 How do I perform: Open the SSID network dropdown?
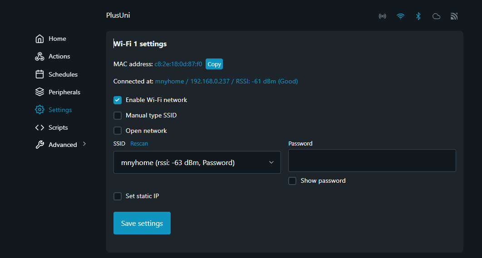click(197, 162)
